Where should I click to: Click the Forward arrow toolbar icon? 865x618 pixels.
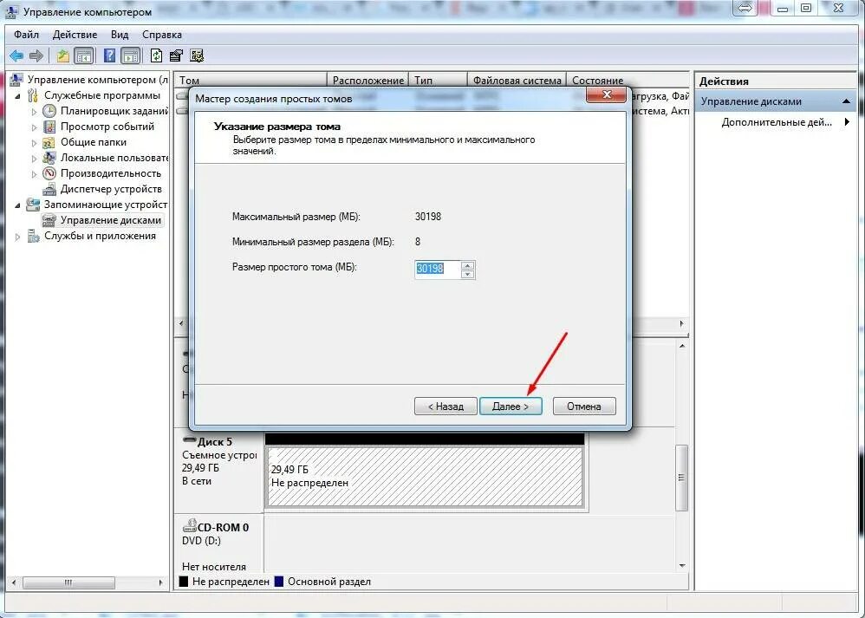pyautogui.click(x=36, y=55)
